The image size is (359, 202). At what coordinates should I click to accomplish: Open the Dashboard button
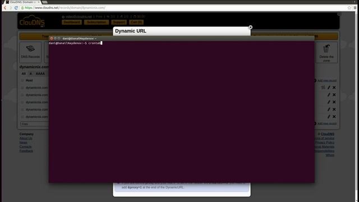pos(72,22)
